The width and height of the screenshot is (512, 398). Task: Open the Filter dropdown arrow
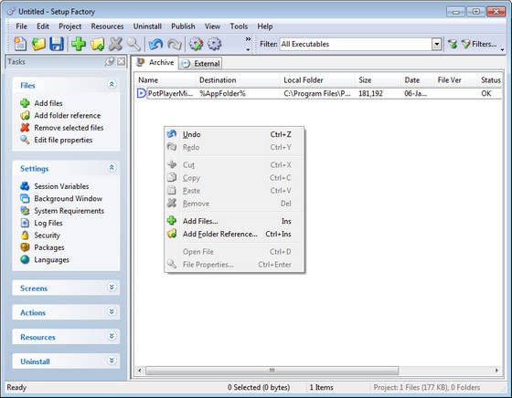pyautogui.click(x=436, y=44)
